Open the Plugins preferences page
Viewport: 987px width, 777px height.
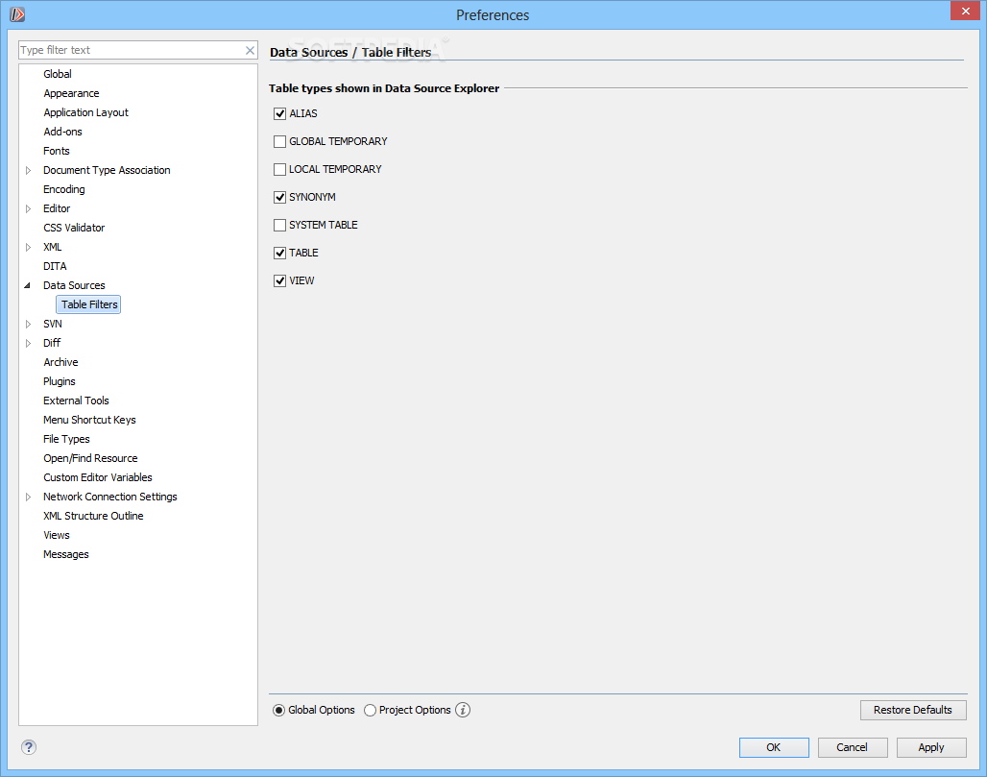coord(60,381)
